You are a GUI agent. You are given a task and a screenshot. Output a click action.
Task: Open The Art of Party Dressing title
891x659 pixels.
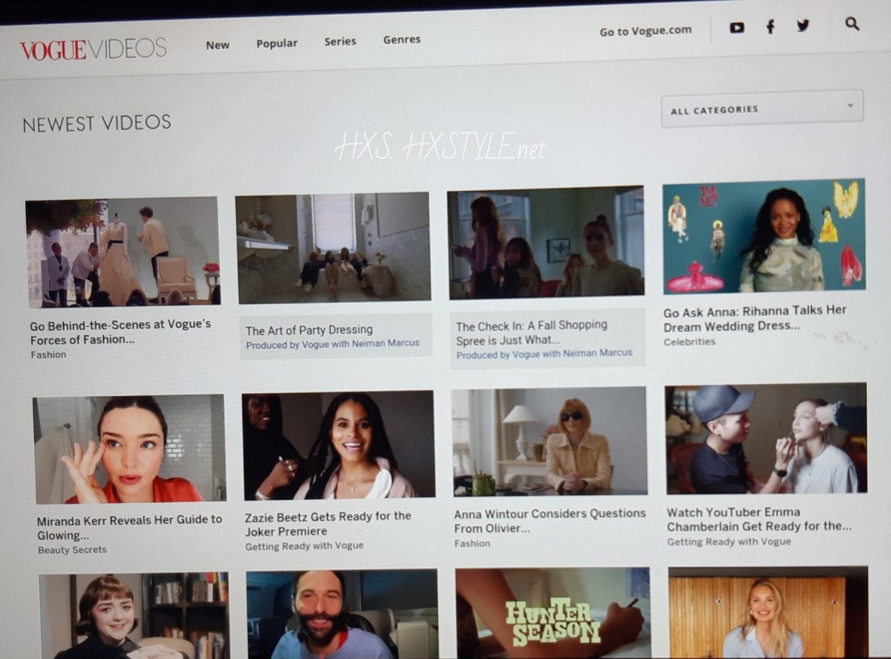point(309,330)
